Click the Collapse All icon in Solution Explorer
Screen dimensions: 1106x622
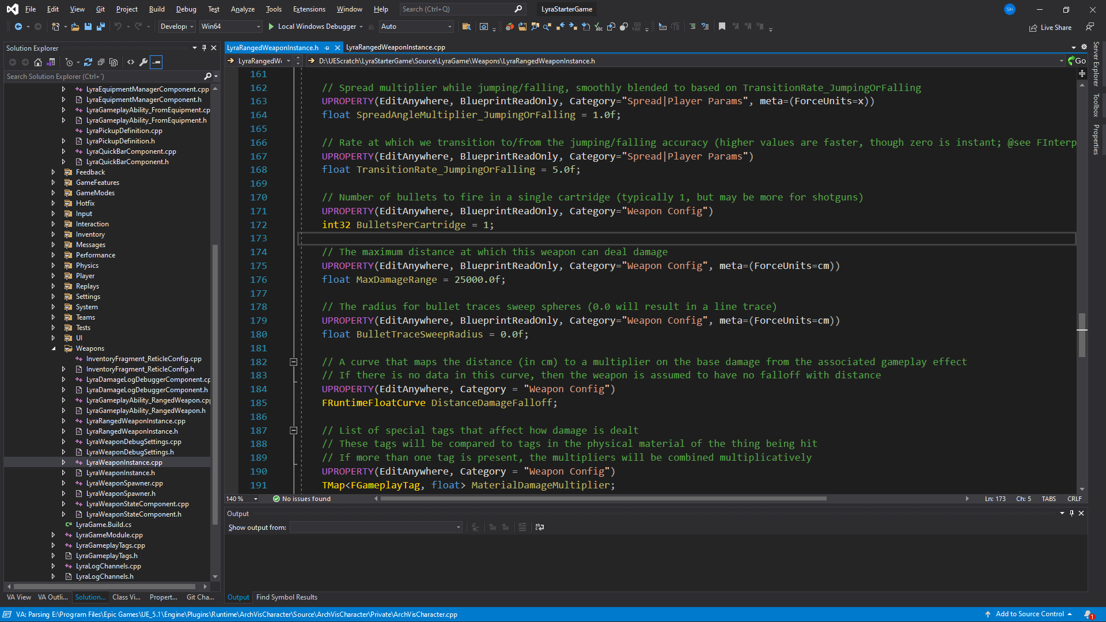point(101,62)
